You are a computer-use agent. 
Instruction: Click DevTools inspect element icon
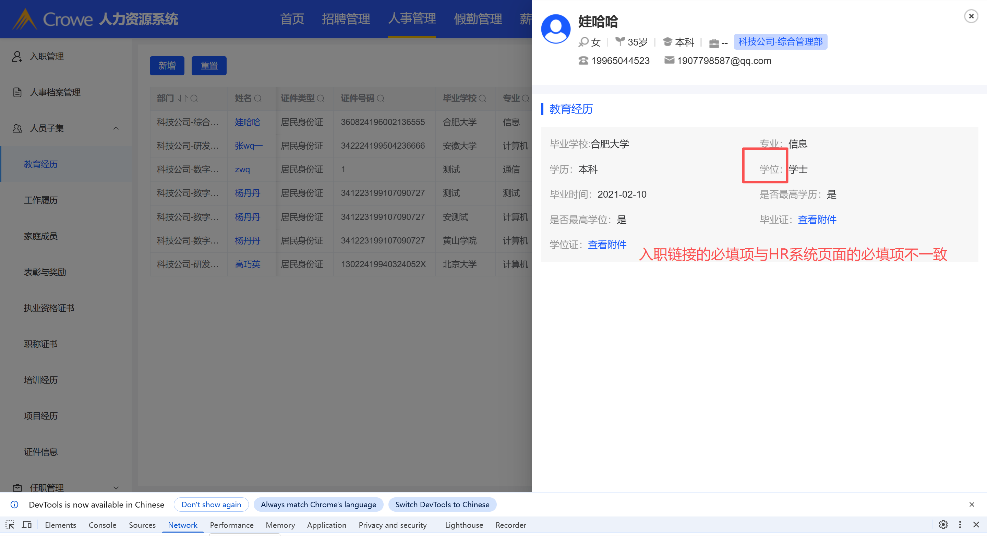(x=10, y=524)
